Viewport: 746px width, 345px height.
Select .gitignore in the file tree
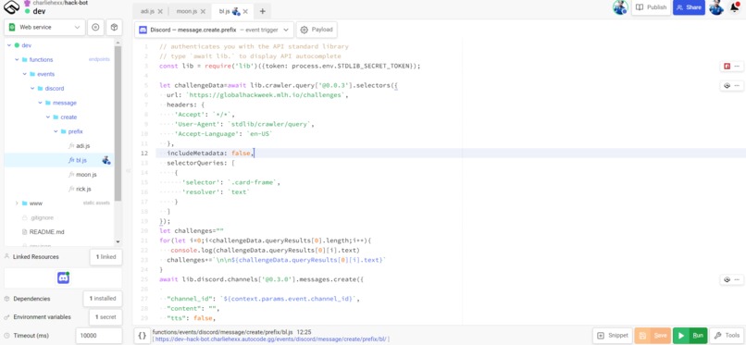(42, 217)
